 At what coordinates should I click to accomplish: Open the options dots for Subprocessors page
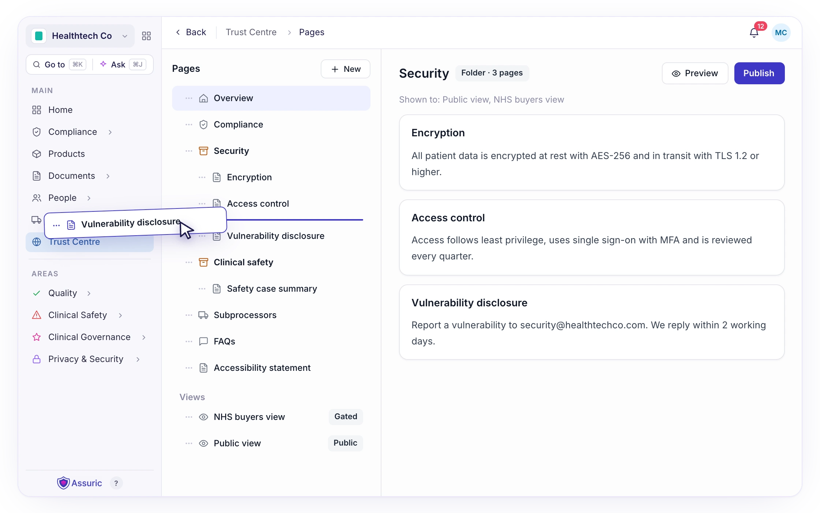(189, 315)
